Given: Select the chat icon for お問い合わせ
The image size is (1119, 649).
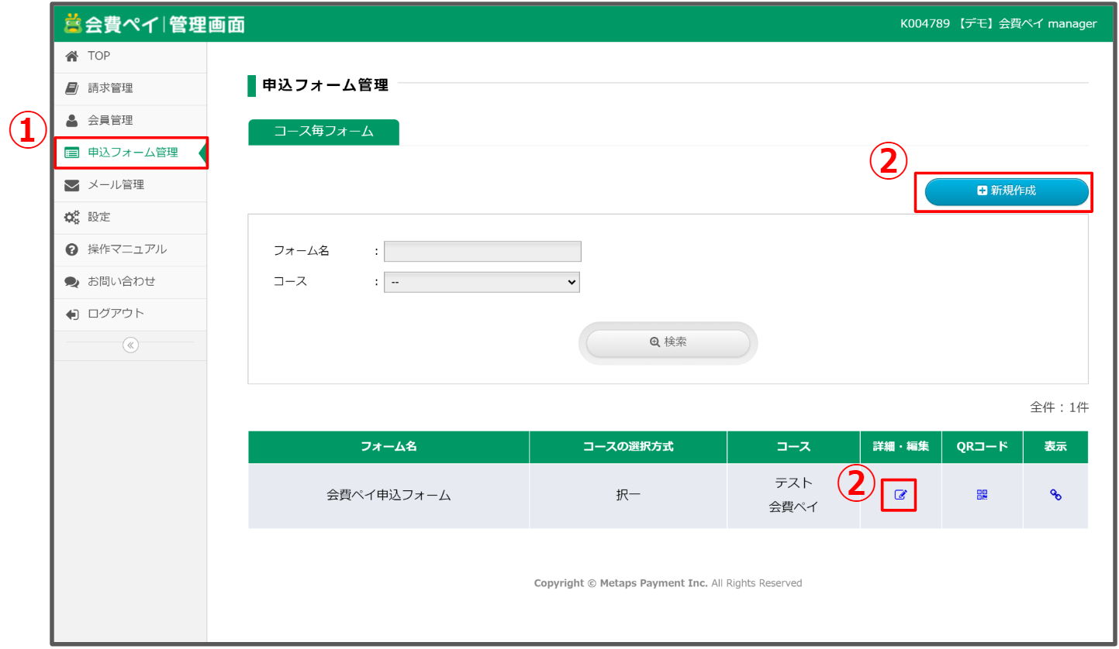Looking at the screenshot, I should click(x=72, y=282).
